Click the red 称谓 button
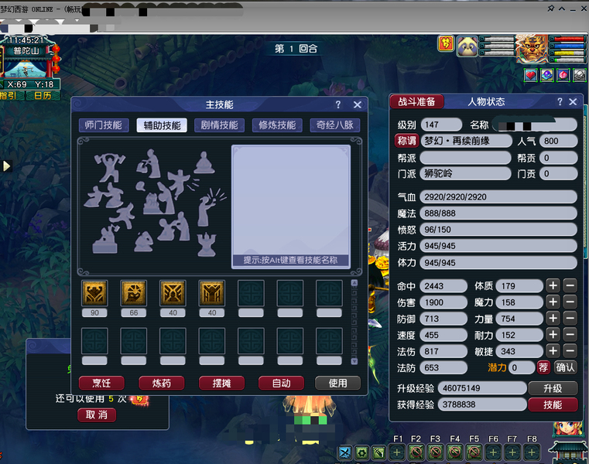 click(x=406, y=142)
